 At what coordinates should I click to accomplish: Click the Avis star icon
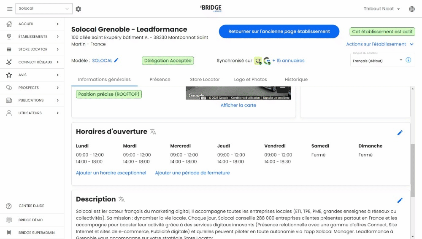[x=9, y=75]
